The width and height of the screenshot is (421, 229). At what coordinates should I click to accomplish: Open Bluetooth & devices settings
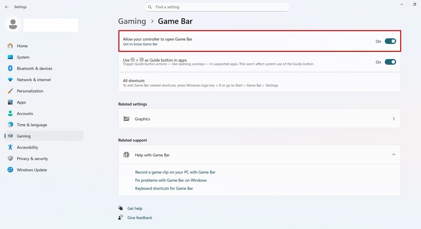click(44, 68)
